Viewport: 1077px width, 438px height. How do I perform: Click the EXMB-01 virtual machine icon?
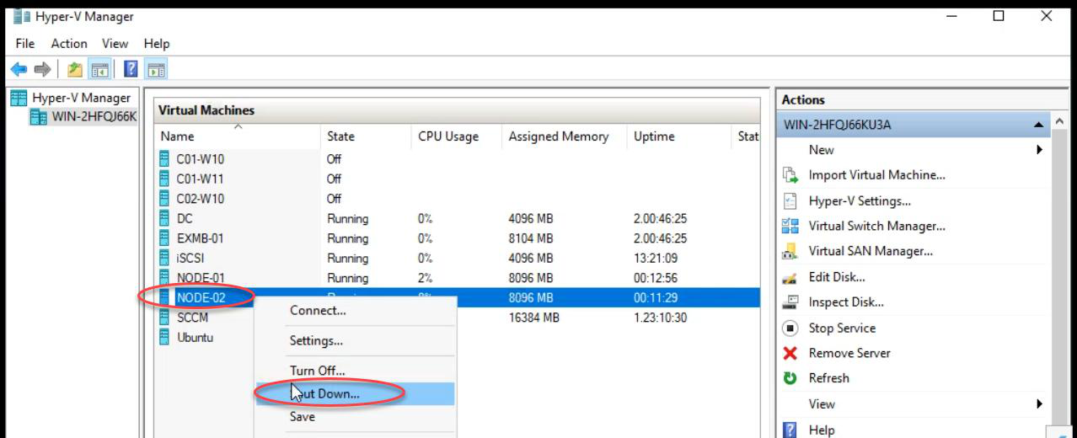point(164,238)
